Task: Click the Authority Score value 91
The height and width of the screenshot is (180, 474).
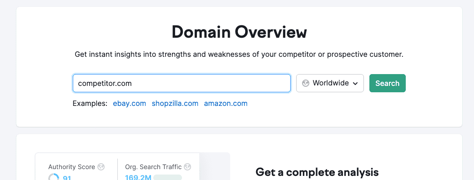Action: pyautogui.click(x=67, y=178)
